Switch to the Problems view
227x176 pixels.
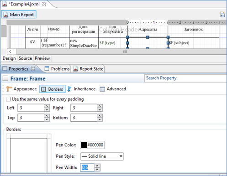pyautogui.click(x=57, y=69)
